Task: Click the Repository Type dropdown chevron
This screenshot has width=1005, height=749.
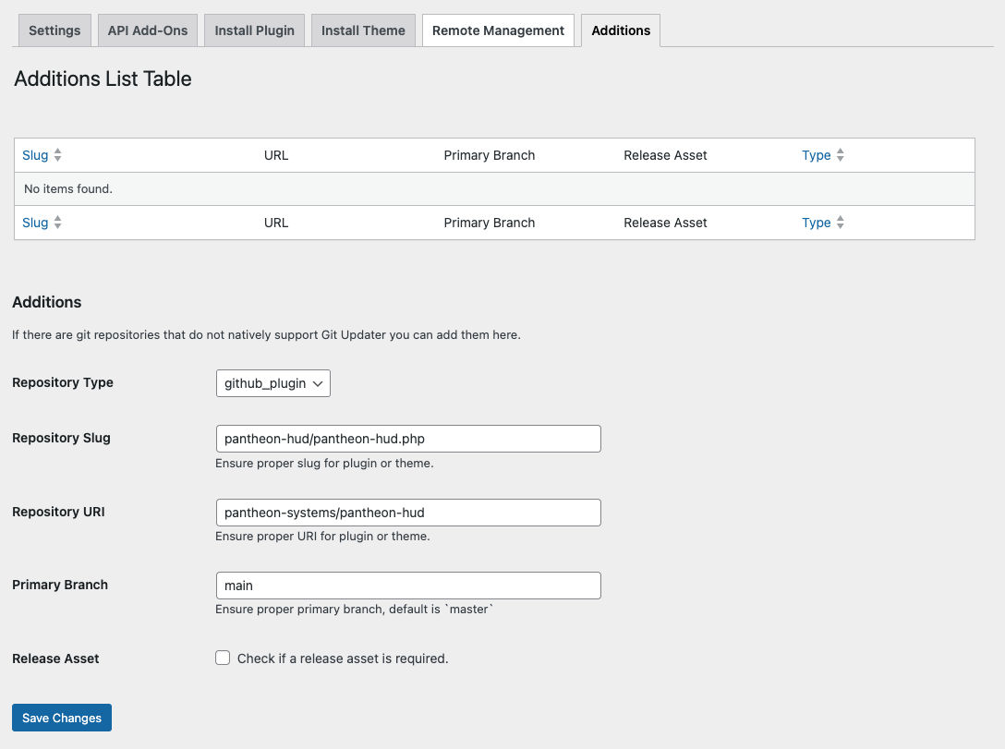Action: [x=318, y=382]
